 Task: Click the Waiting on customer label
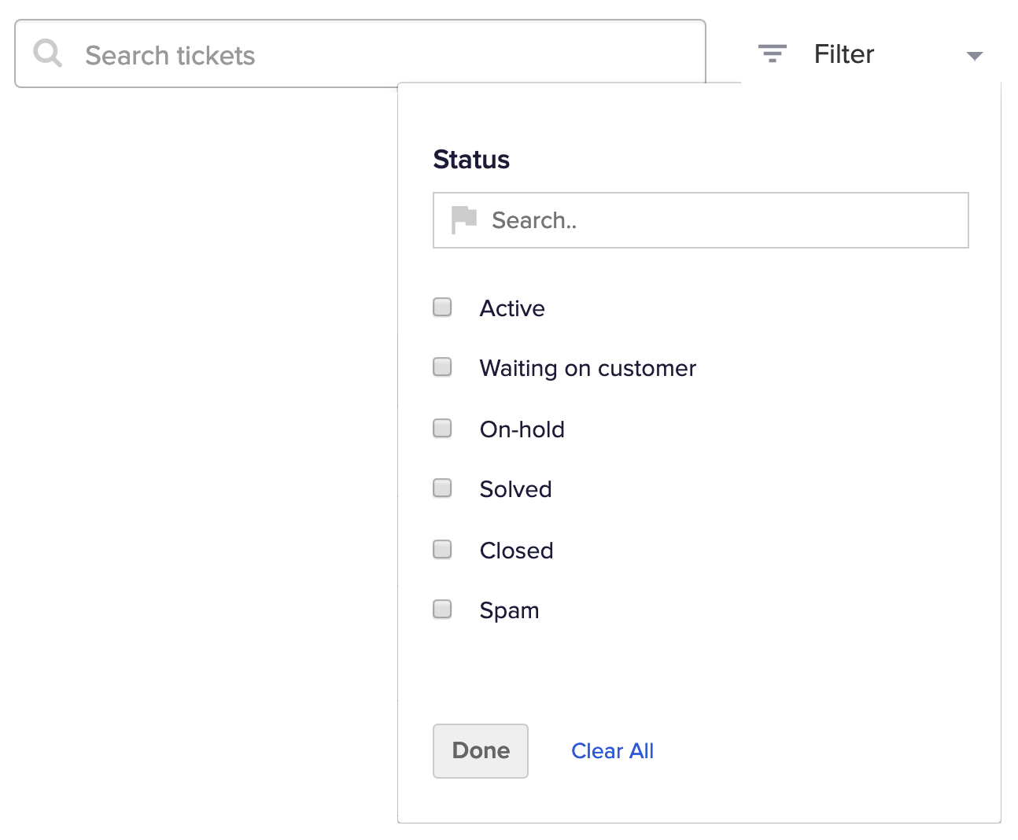coord(588,368)
